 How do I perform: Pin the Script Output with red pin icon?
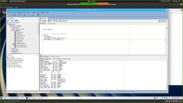[41, 59]
